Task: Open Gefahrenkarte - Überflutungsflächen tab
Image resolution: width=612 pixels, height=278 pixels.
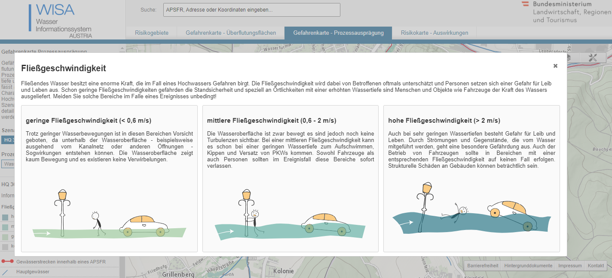Action: point(231,33)
